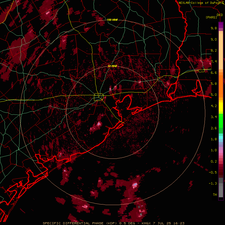This screenshot has height=225, width=225.
Task: Click the KHGX 7 JUL 25 16:23 timestamp
Action: 163,223
